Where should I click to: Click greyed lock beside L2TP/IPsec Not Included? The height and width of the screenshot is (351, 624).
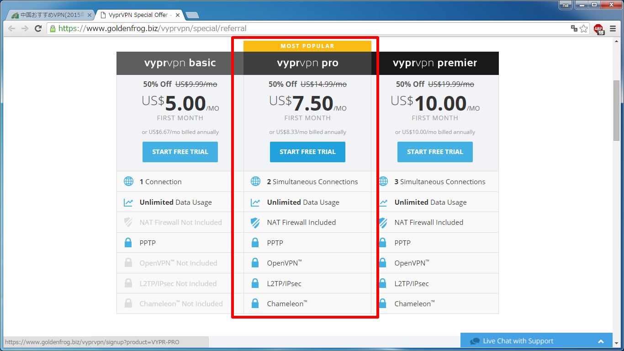click(128, 283)
